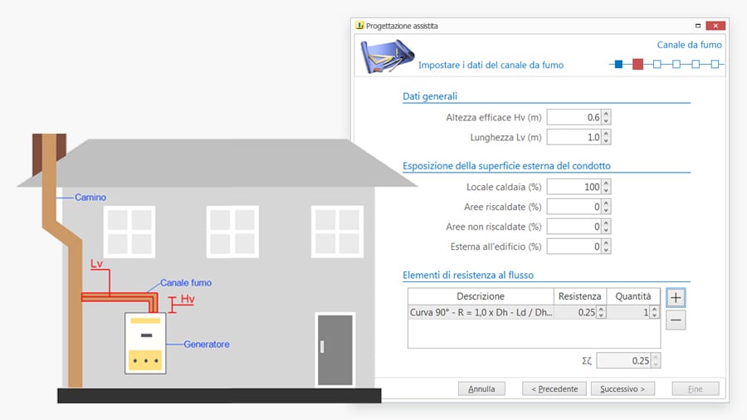Click the red current step indicator
This screenshot has width=747, height=420.
[637, 64]
